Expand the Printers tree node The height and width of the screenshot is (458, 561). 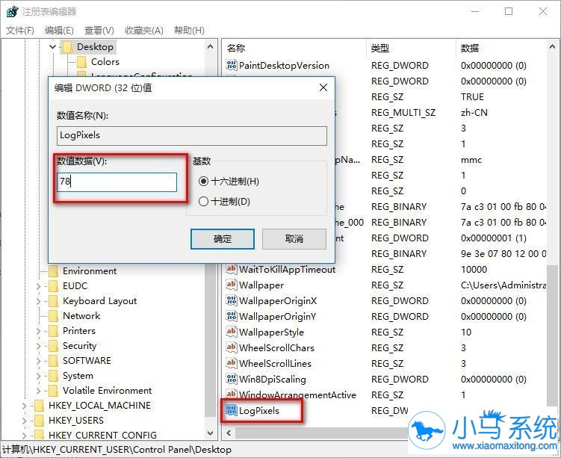(38, 331)
